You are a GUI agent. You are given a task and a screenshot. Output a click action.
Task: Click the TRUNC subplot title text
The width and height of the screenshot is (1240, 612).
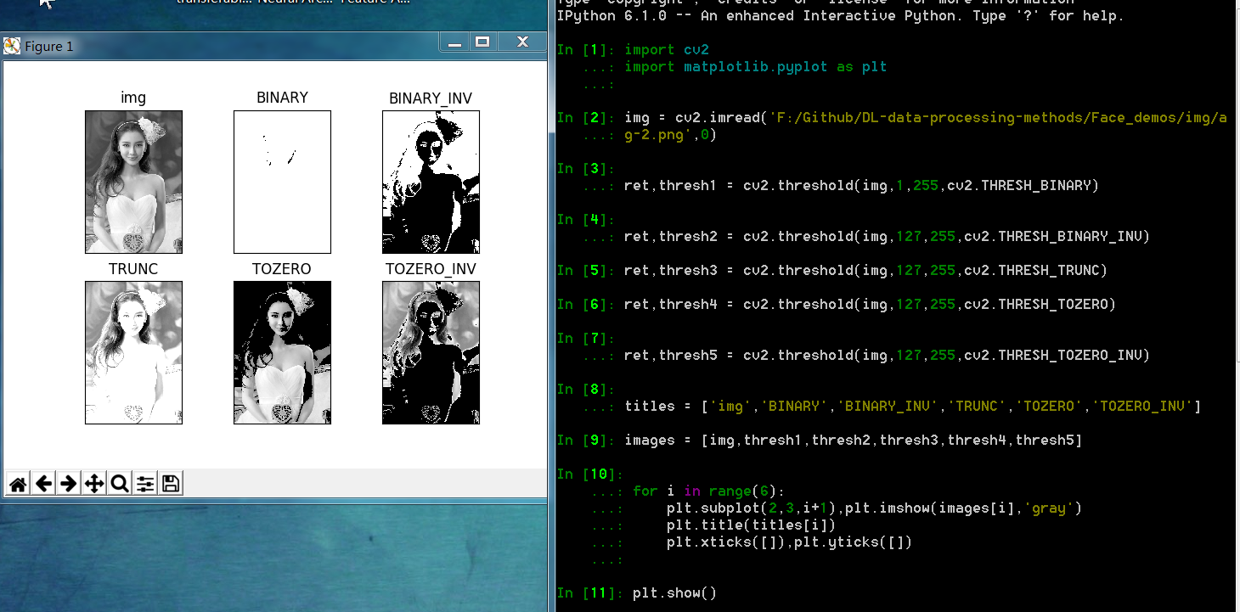click(x=133, y=268)
